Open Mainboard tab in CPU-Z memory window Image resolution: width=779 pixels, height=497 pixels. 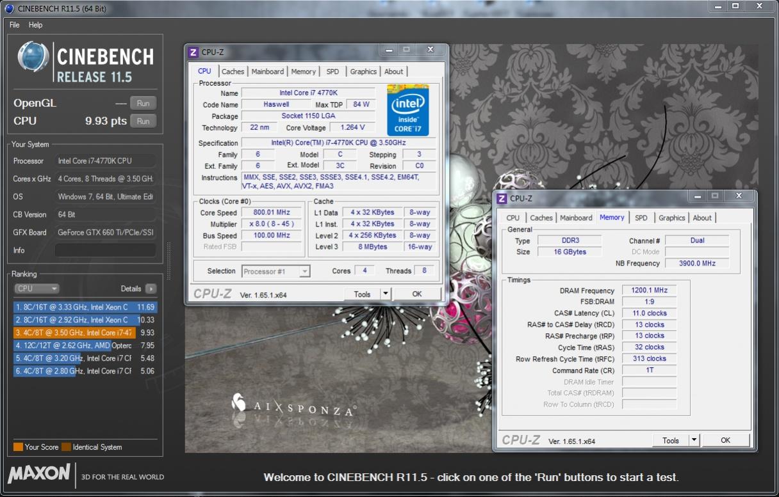click(x=576, y=217)
